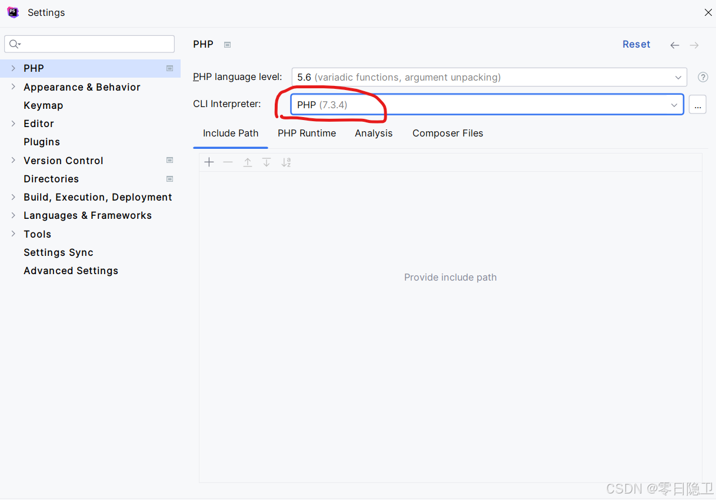Expand the Version Control node
716x500 pixels.
pyautogui.click(x=13, y=160)
